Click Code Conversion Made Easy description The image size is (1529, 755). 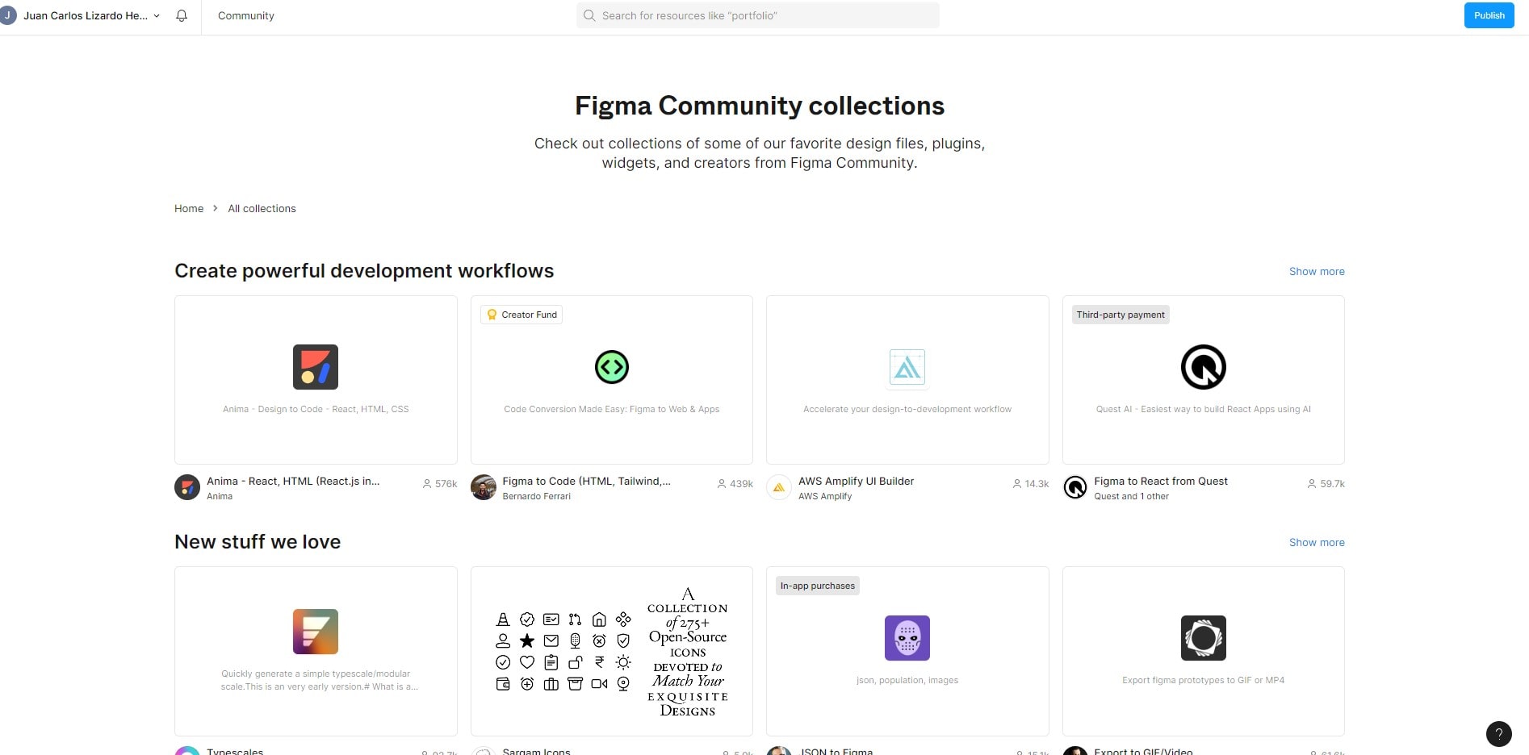[611, 409]
